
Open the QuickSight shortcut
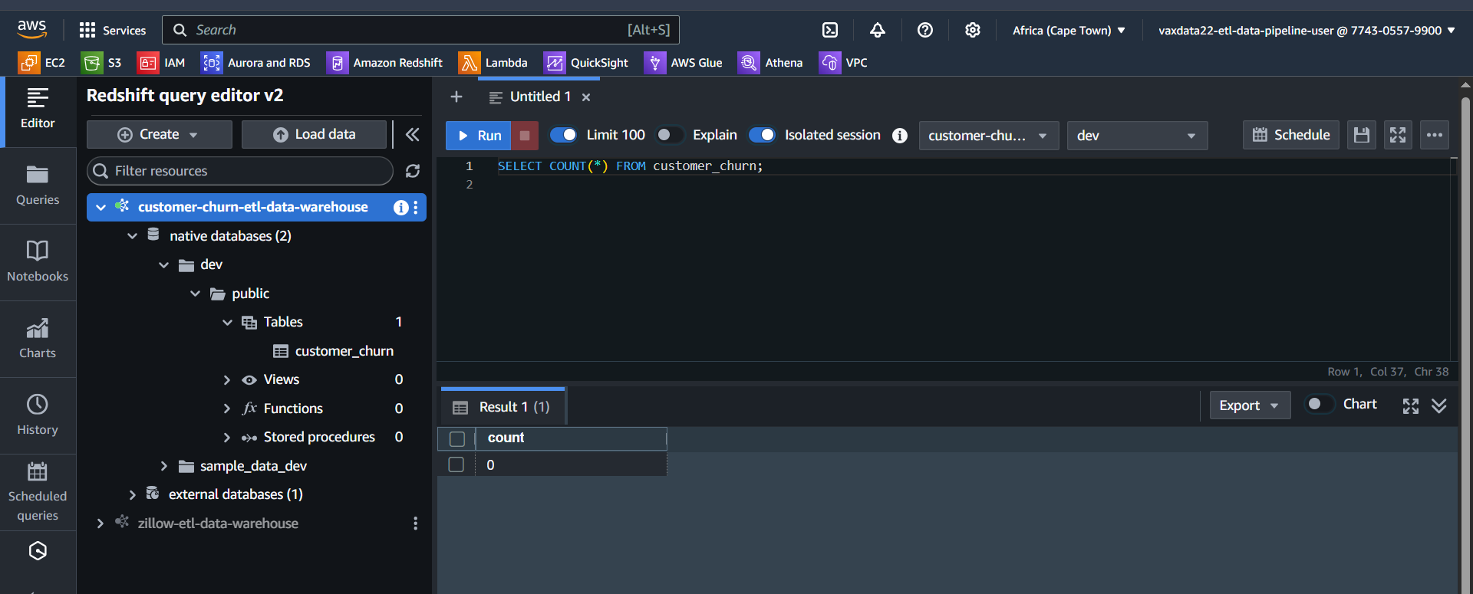[x=586, y=63]
